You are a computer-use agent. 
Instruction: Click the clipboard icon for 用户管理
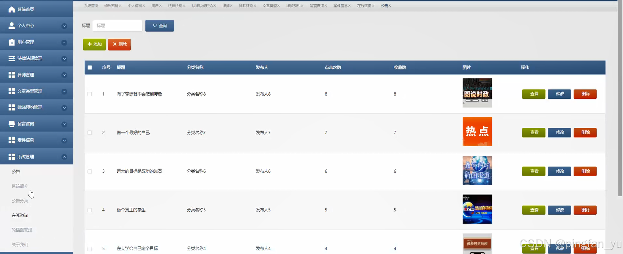click(11, 42)
